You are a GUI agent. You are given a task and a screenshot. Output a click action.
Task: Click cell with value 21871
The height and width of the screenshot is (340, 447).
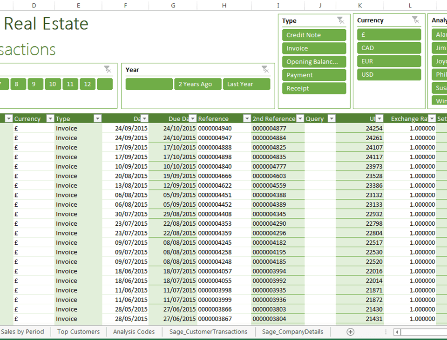[x=360, y=290]
